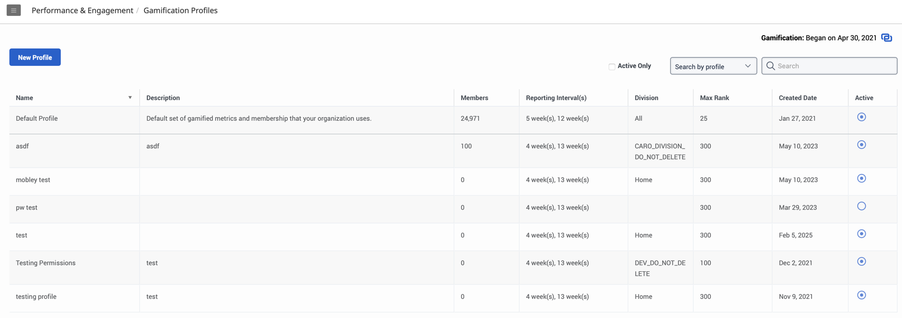Toggle Active status for Testing Permissions profile

pos(861,262)
